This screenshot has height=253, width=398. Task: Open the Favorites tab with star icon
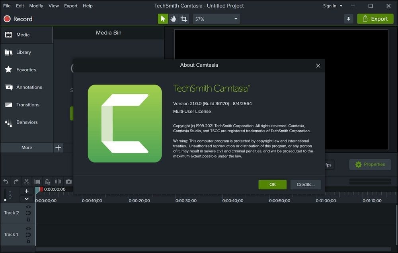coord(26,70)
